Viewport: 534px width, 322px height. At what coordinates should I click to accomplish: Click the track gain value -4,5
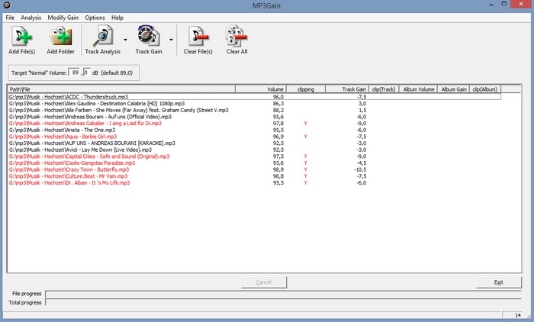(x=361, y=163)
